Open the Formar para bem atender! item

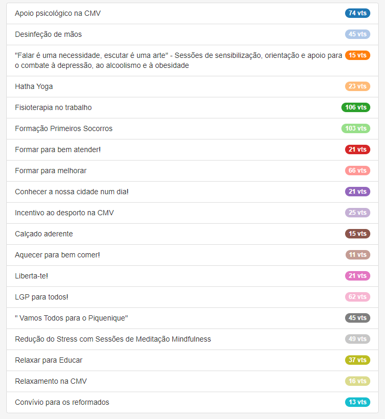[58, 149]
